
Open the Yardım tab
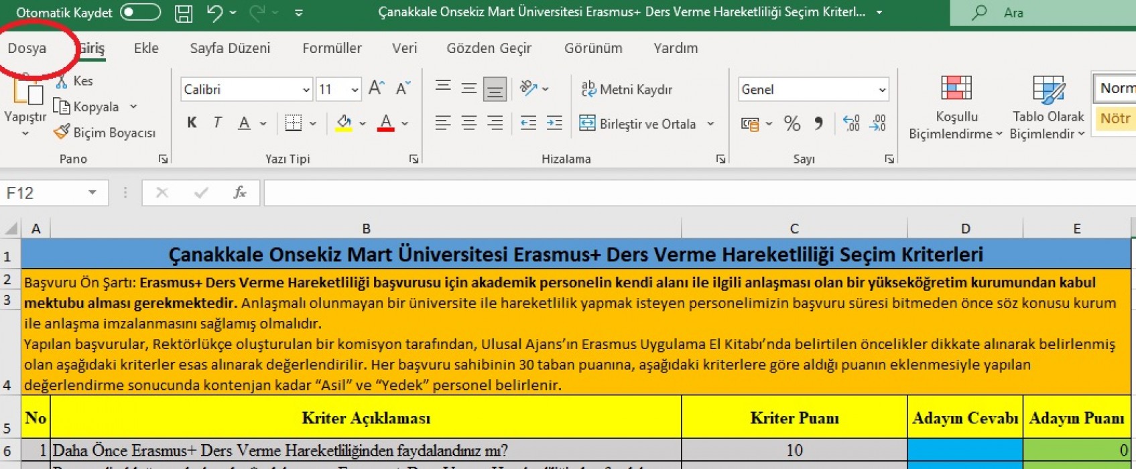(676, 48)
